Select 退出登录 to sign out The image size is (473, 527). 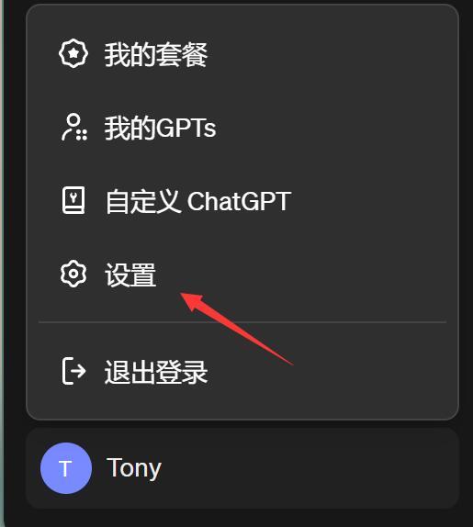pyautogui.click(x=242, y=372)
